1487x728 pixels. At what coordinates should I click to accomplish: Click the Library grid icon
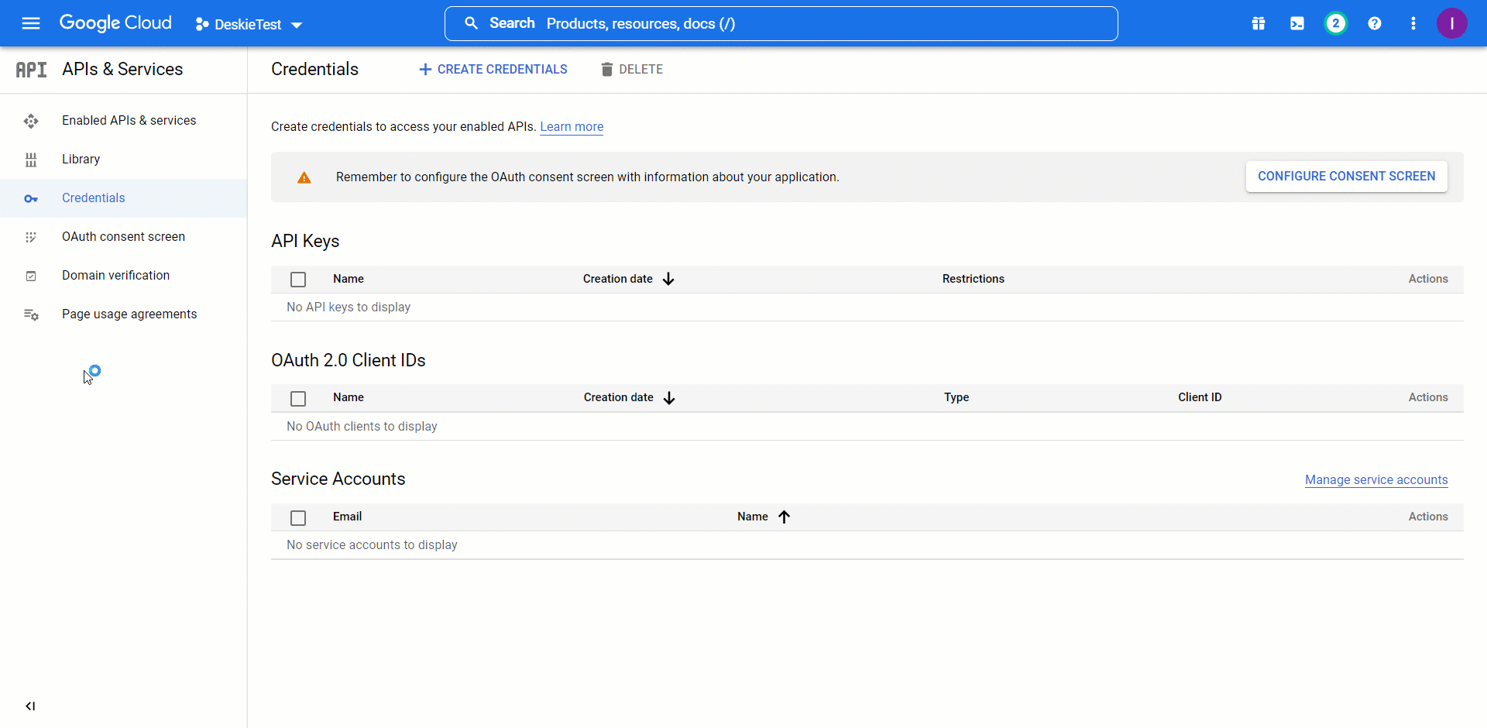click(x=31, y=160)
